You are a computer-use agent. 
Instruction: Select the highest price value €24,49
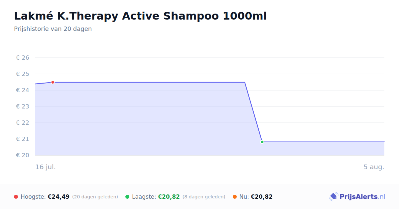tap(59, 197)
